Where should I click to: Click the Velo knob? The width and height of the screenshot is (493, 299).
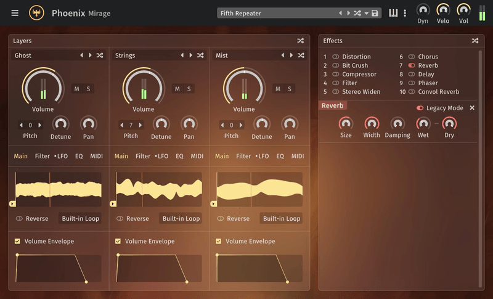pyautogui.click(x=443, y=10)
